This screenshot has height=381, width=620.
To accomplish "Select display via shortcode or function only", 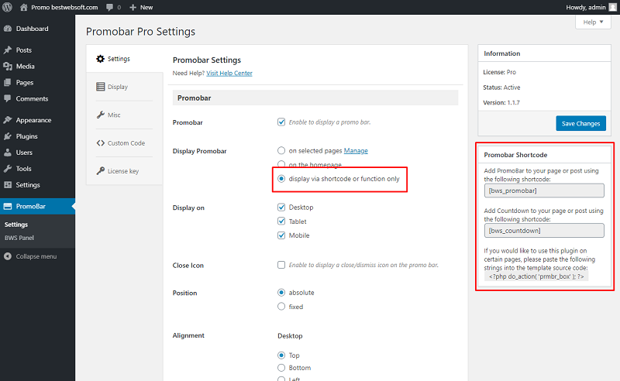I will [x=281, y=179].
